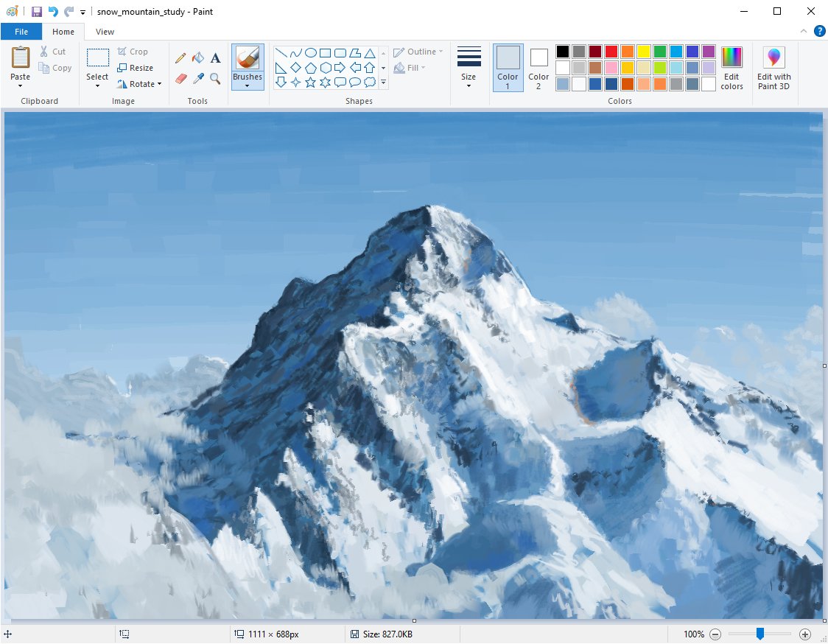The height and width of the screenshot is (644, 828).
Task: Pick the black color swatch
Action: click(x=563, y=52)
